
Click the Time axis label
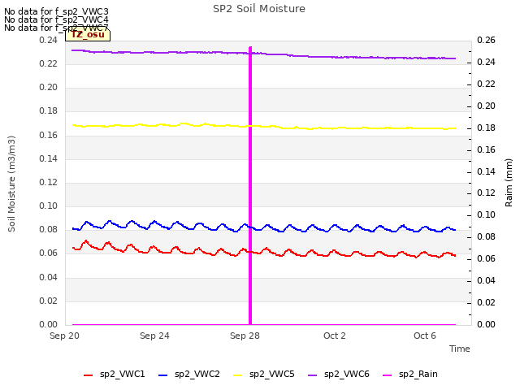click(x=460, y=349)
